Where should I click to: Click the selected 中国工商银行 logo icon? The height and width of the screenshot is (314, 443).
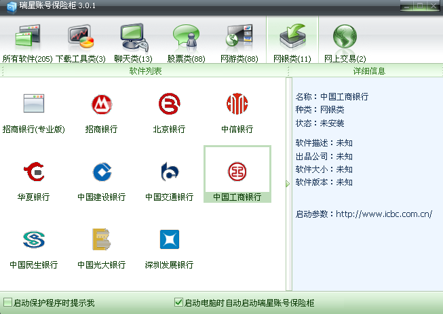pos(237,172)
